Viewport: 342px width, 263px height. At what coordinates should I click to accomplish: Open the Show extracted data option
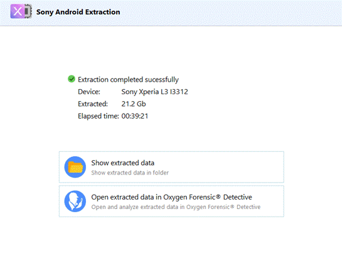171,167
